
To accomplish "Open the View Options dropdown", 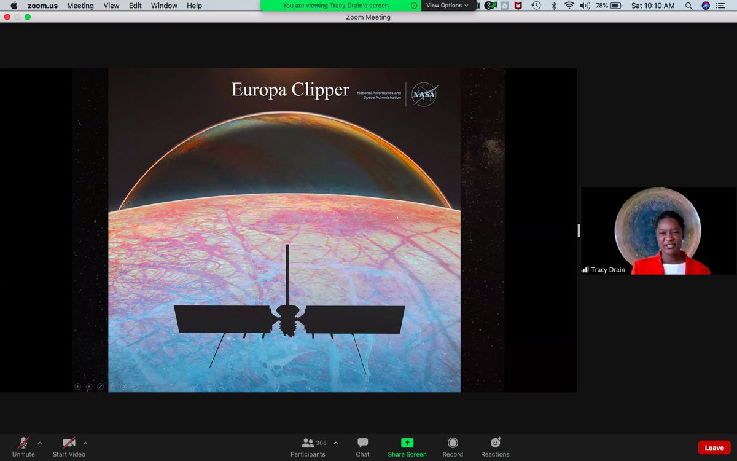I will pyautogui.click(x=447, y=6).
